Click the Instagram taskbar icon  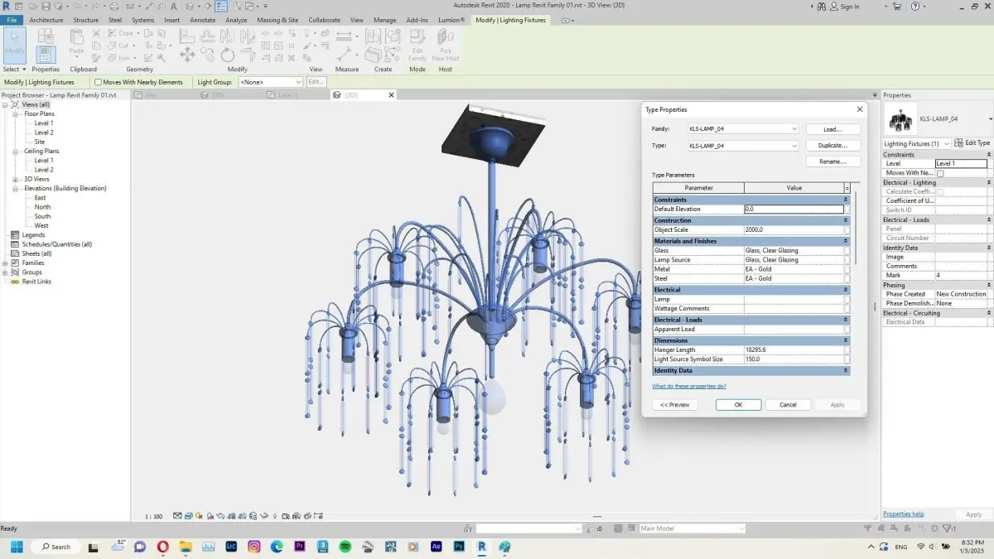coord(253,547)
